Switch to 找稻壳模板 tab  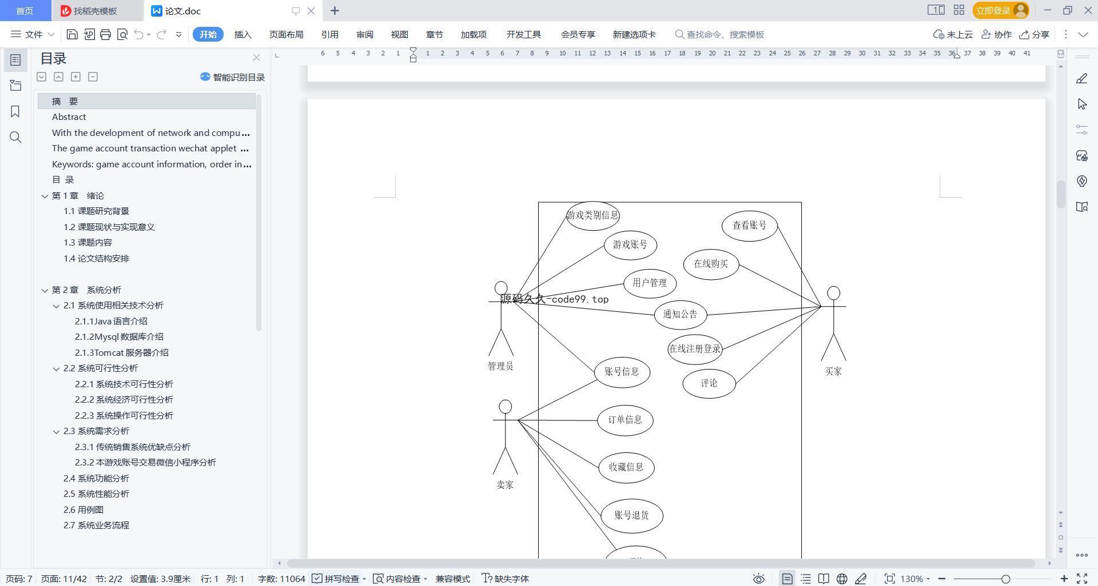click(x=96, y=11)
